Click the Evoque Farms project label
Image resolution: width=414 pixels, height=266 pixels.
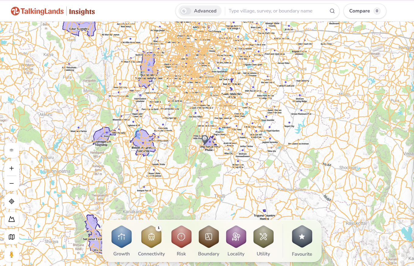tap(144, 190)
